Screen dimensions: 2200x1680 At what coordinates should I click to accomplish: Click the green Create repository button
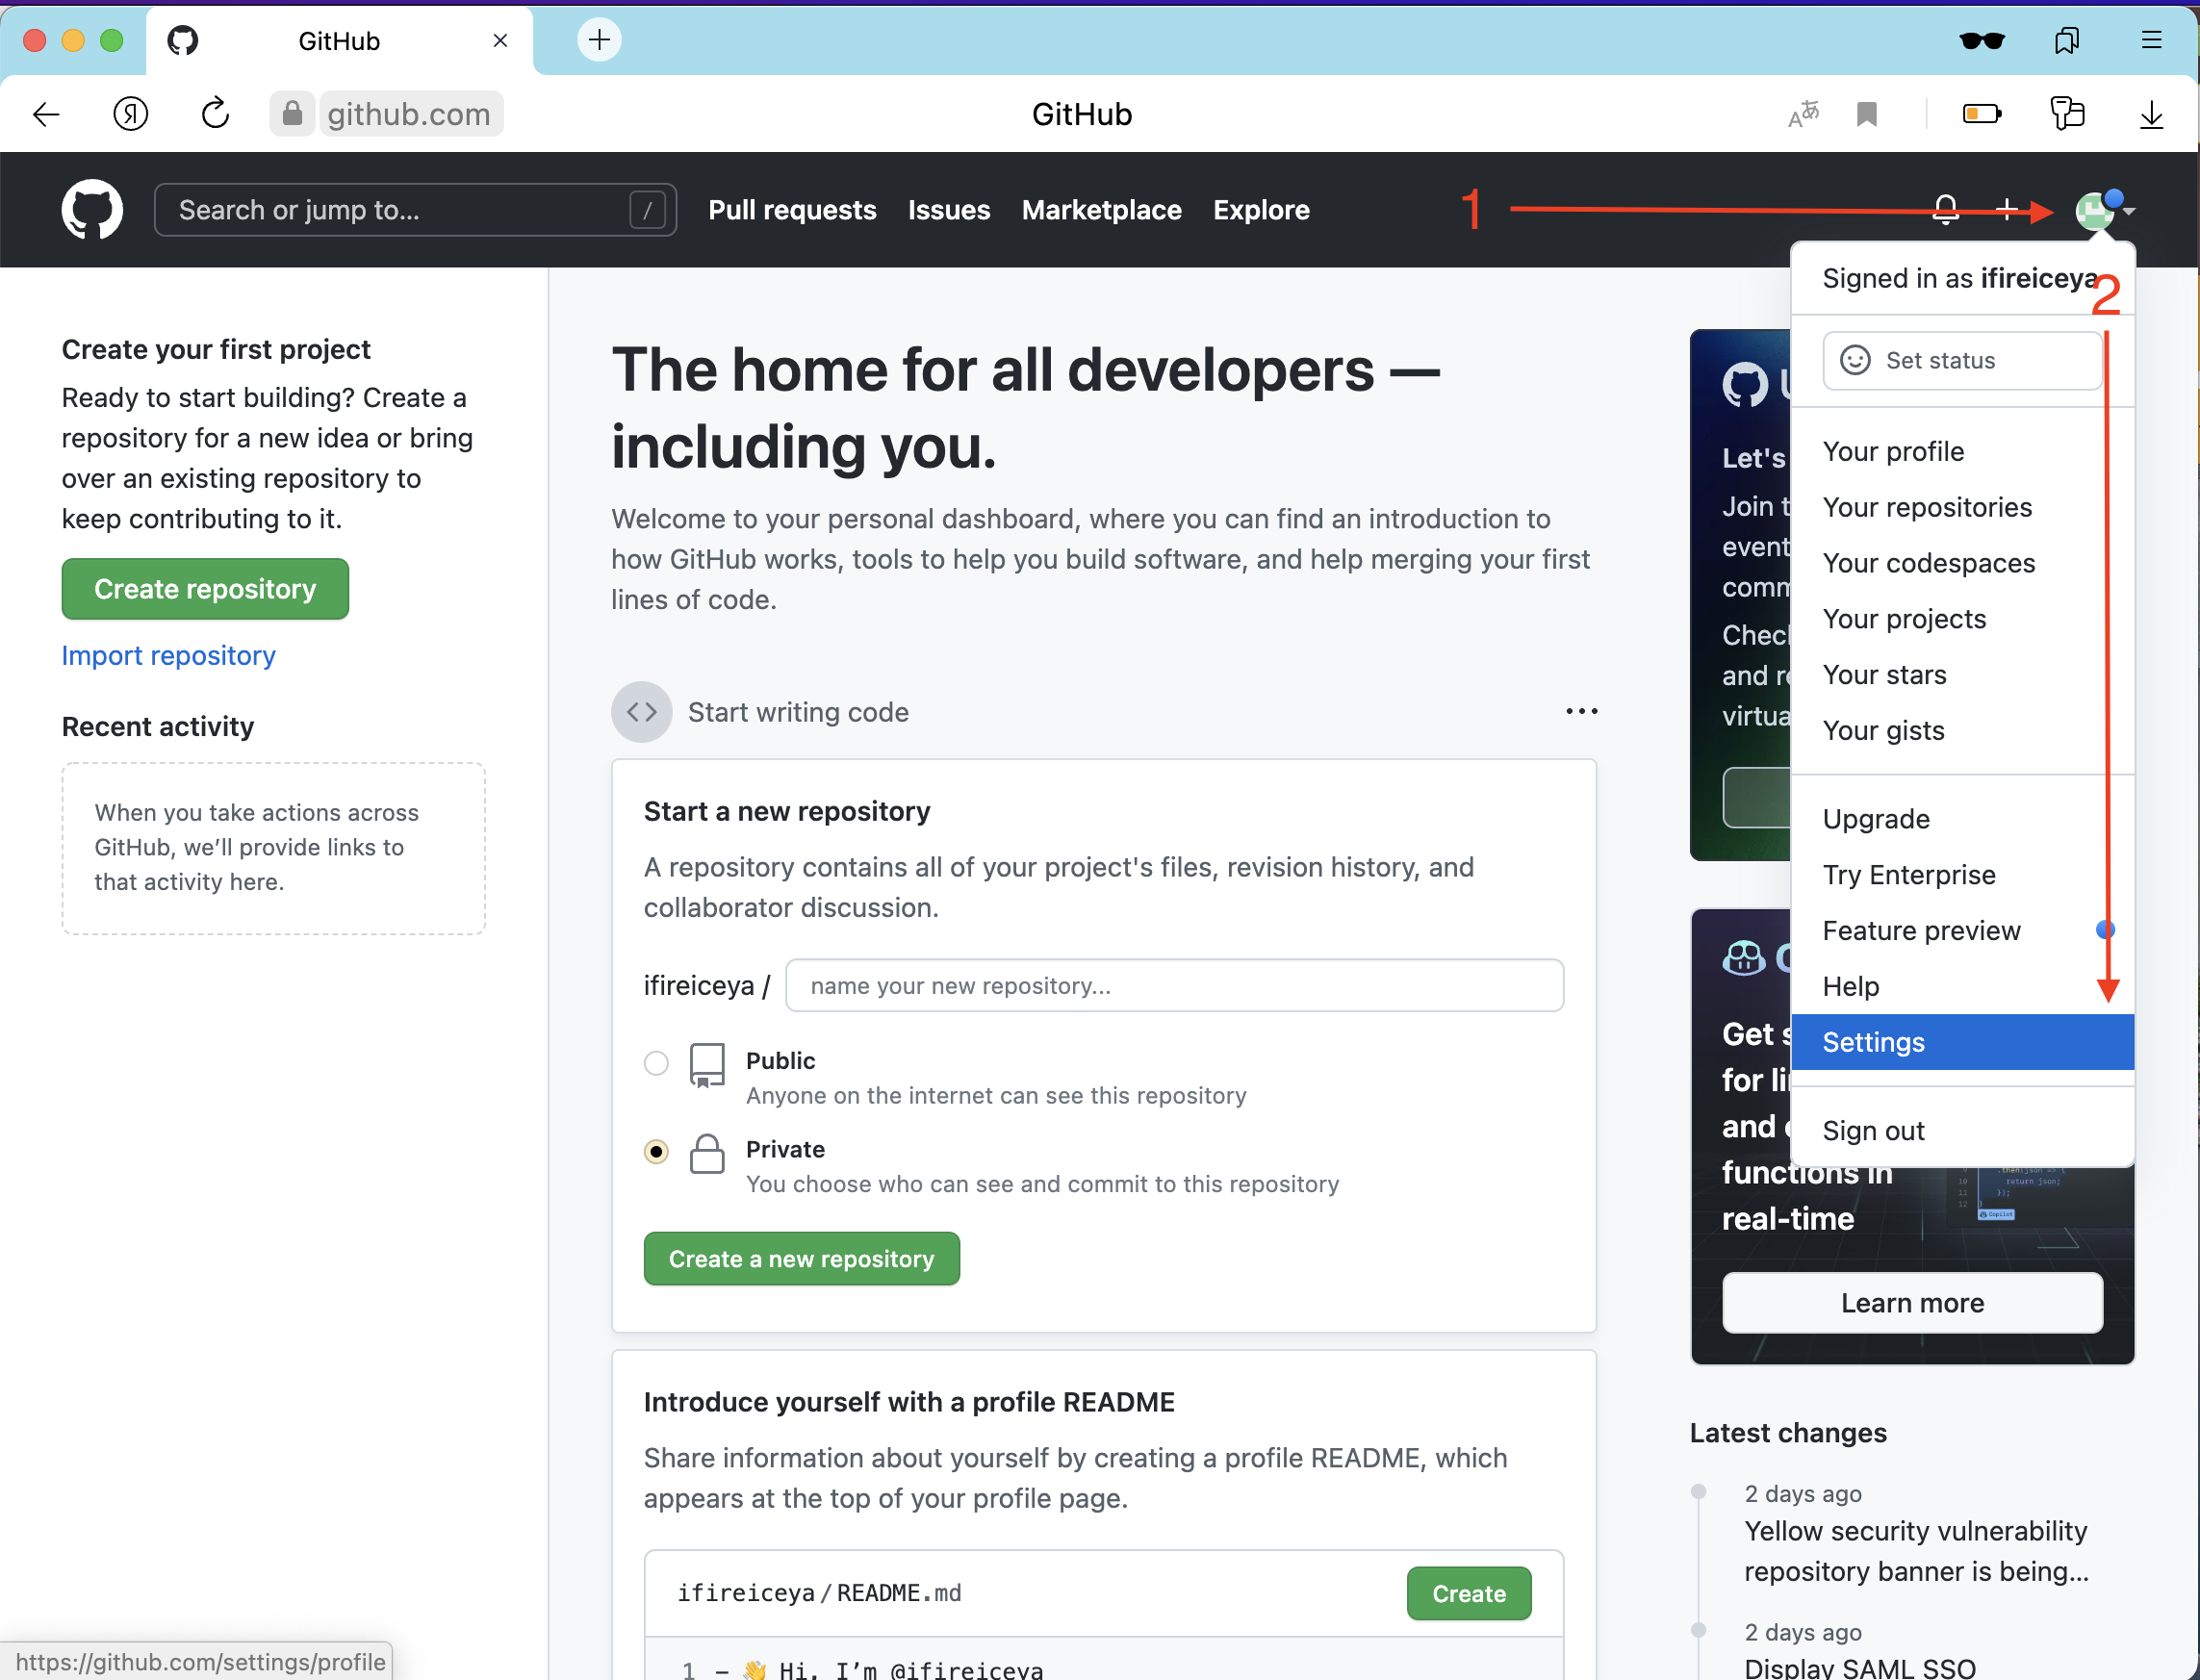click(205, 589)
